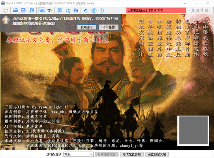This screenshot has height=158, width=214.
Task: Save using the floppy disk icon
Action: point(23,11)
